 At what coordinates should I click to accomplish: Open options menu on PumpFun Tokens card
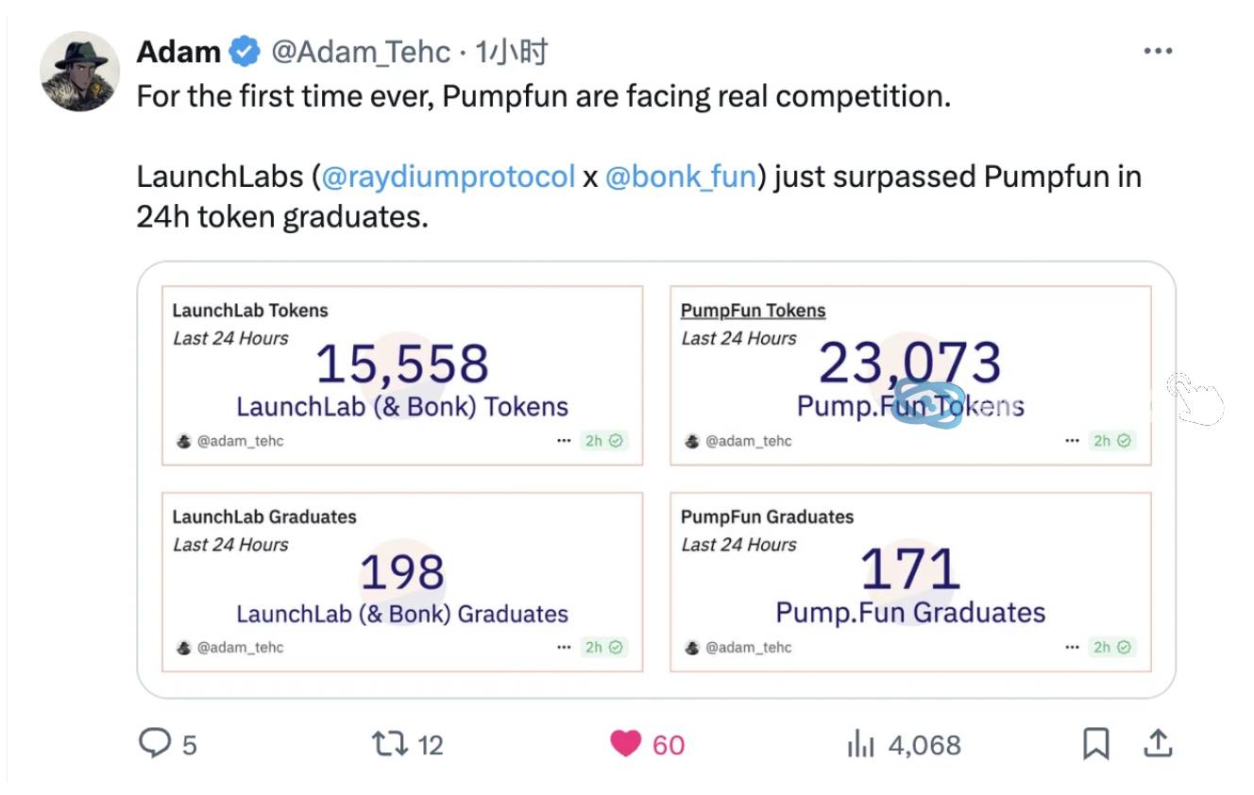(x=1072, y=440)
